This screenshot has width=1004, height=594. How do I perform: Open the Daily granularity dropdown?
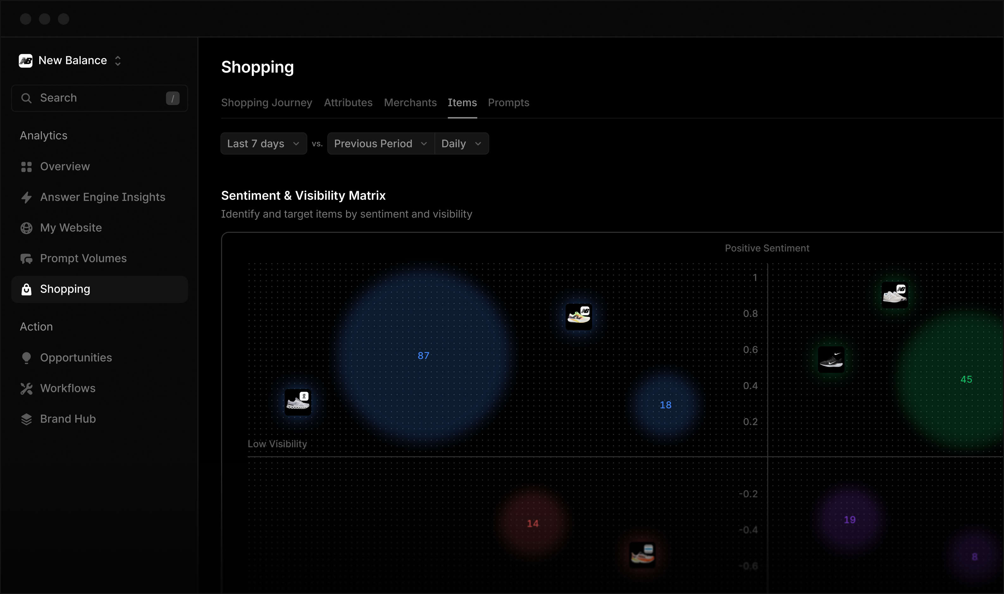pos(461,144)
